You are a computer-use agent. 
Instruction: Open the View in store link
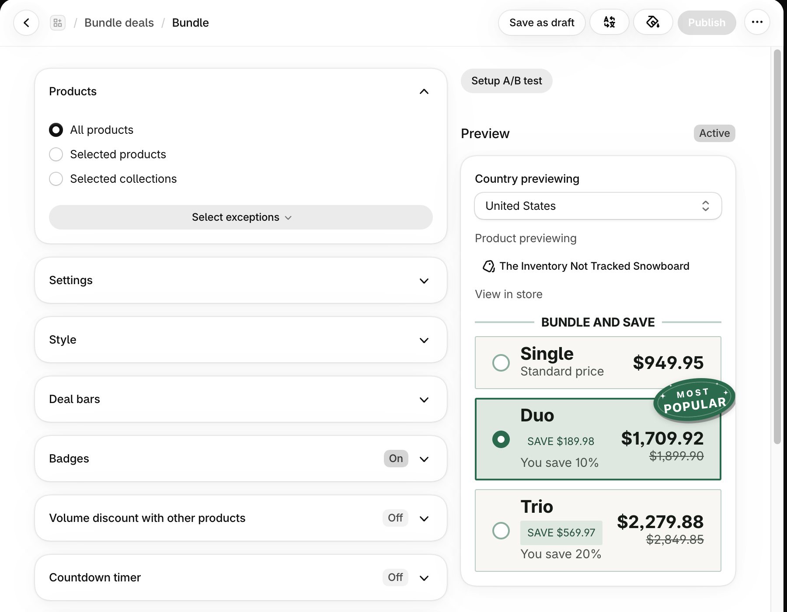(x=508, y=294)
